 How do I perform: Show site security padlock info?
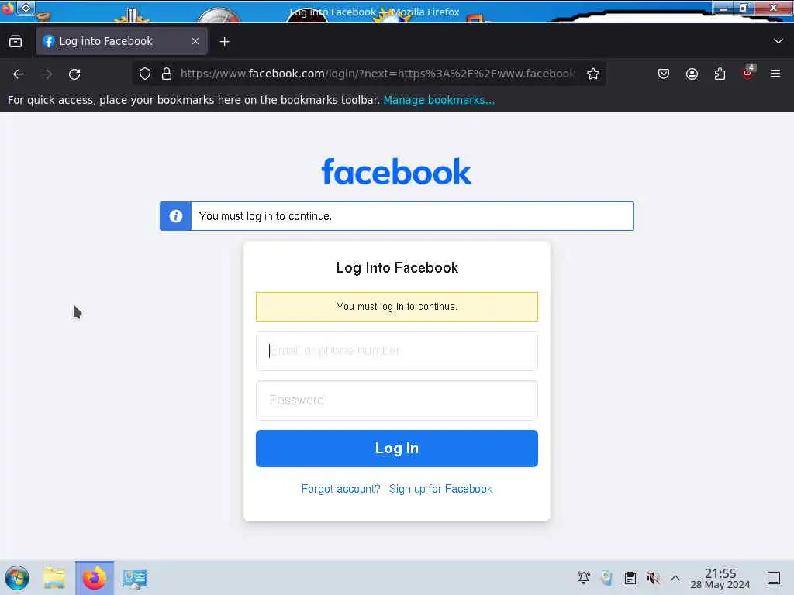pos(167,74)
